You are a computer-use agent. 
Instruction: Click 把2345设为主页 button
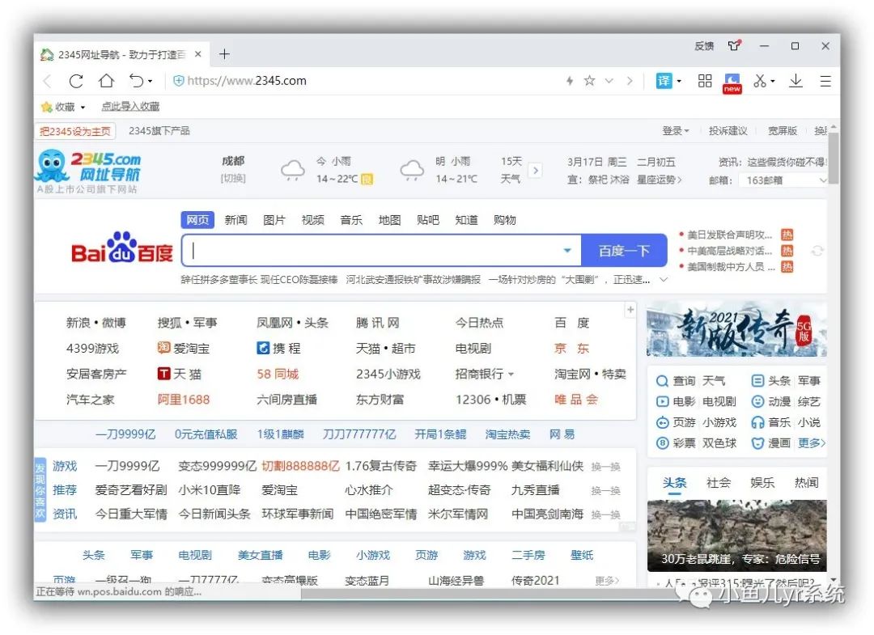point(74,132)
